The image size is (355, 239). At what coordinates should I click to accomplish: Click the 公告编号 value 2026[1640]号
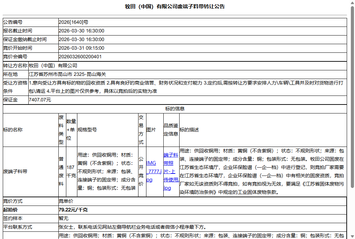click(73, 22)
